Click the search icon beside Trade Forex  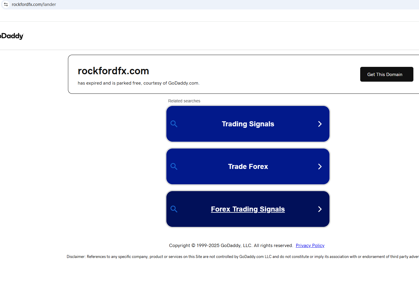click(x=174, y=167)
